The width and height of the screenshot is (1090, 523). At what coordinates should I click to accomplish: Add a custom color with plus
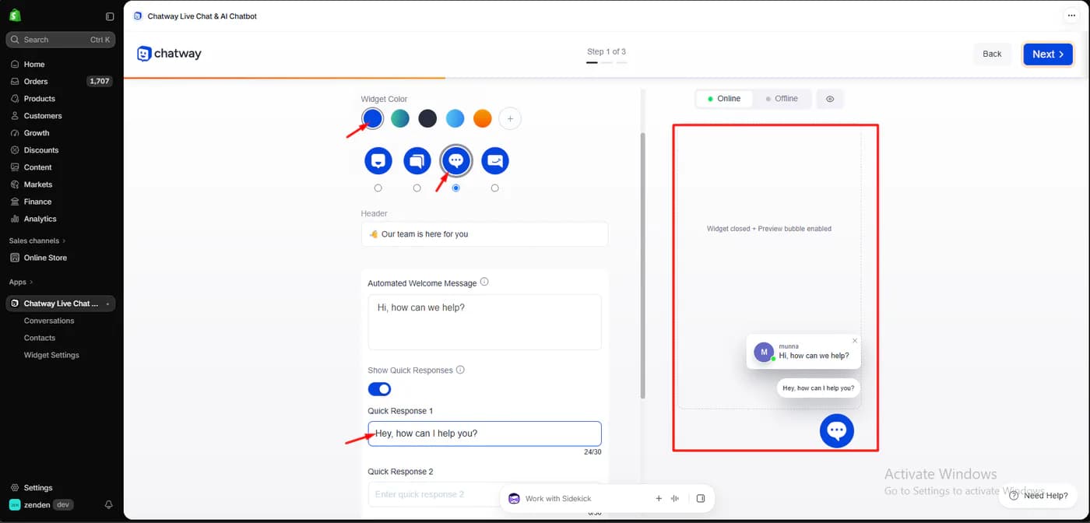(511, 118)
